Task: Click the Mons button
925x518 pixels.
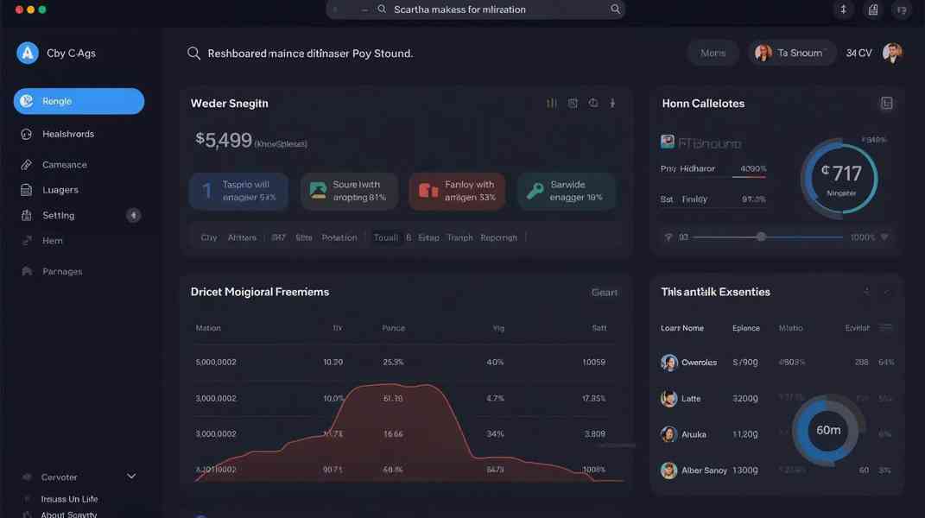Action: (713, 53)
